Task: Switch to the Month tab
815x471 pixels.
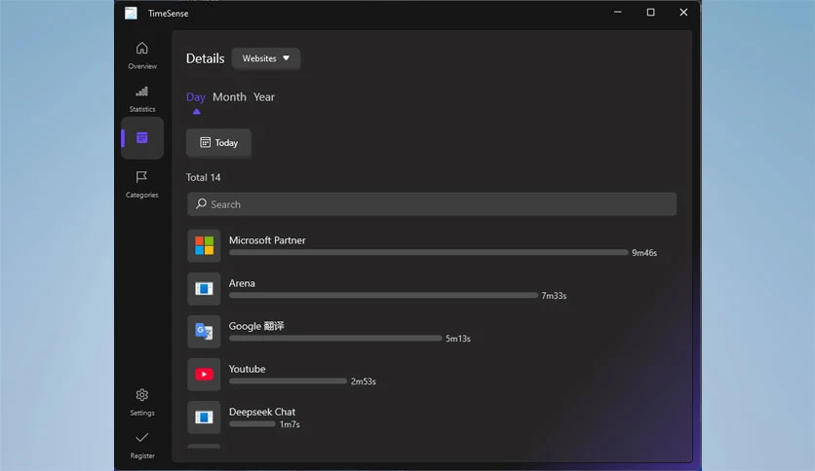Action: click(229, 97)
